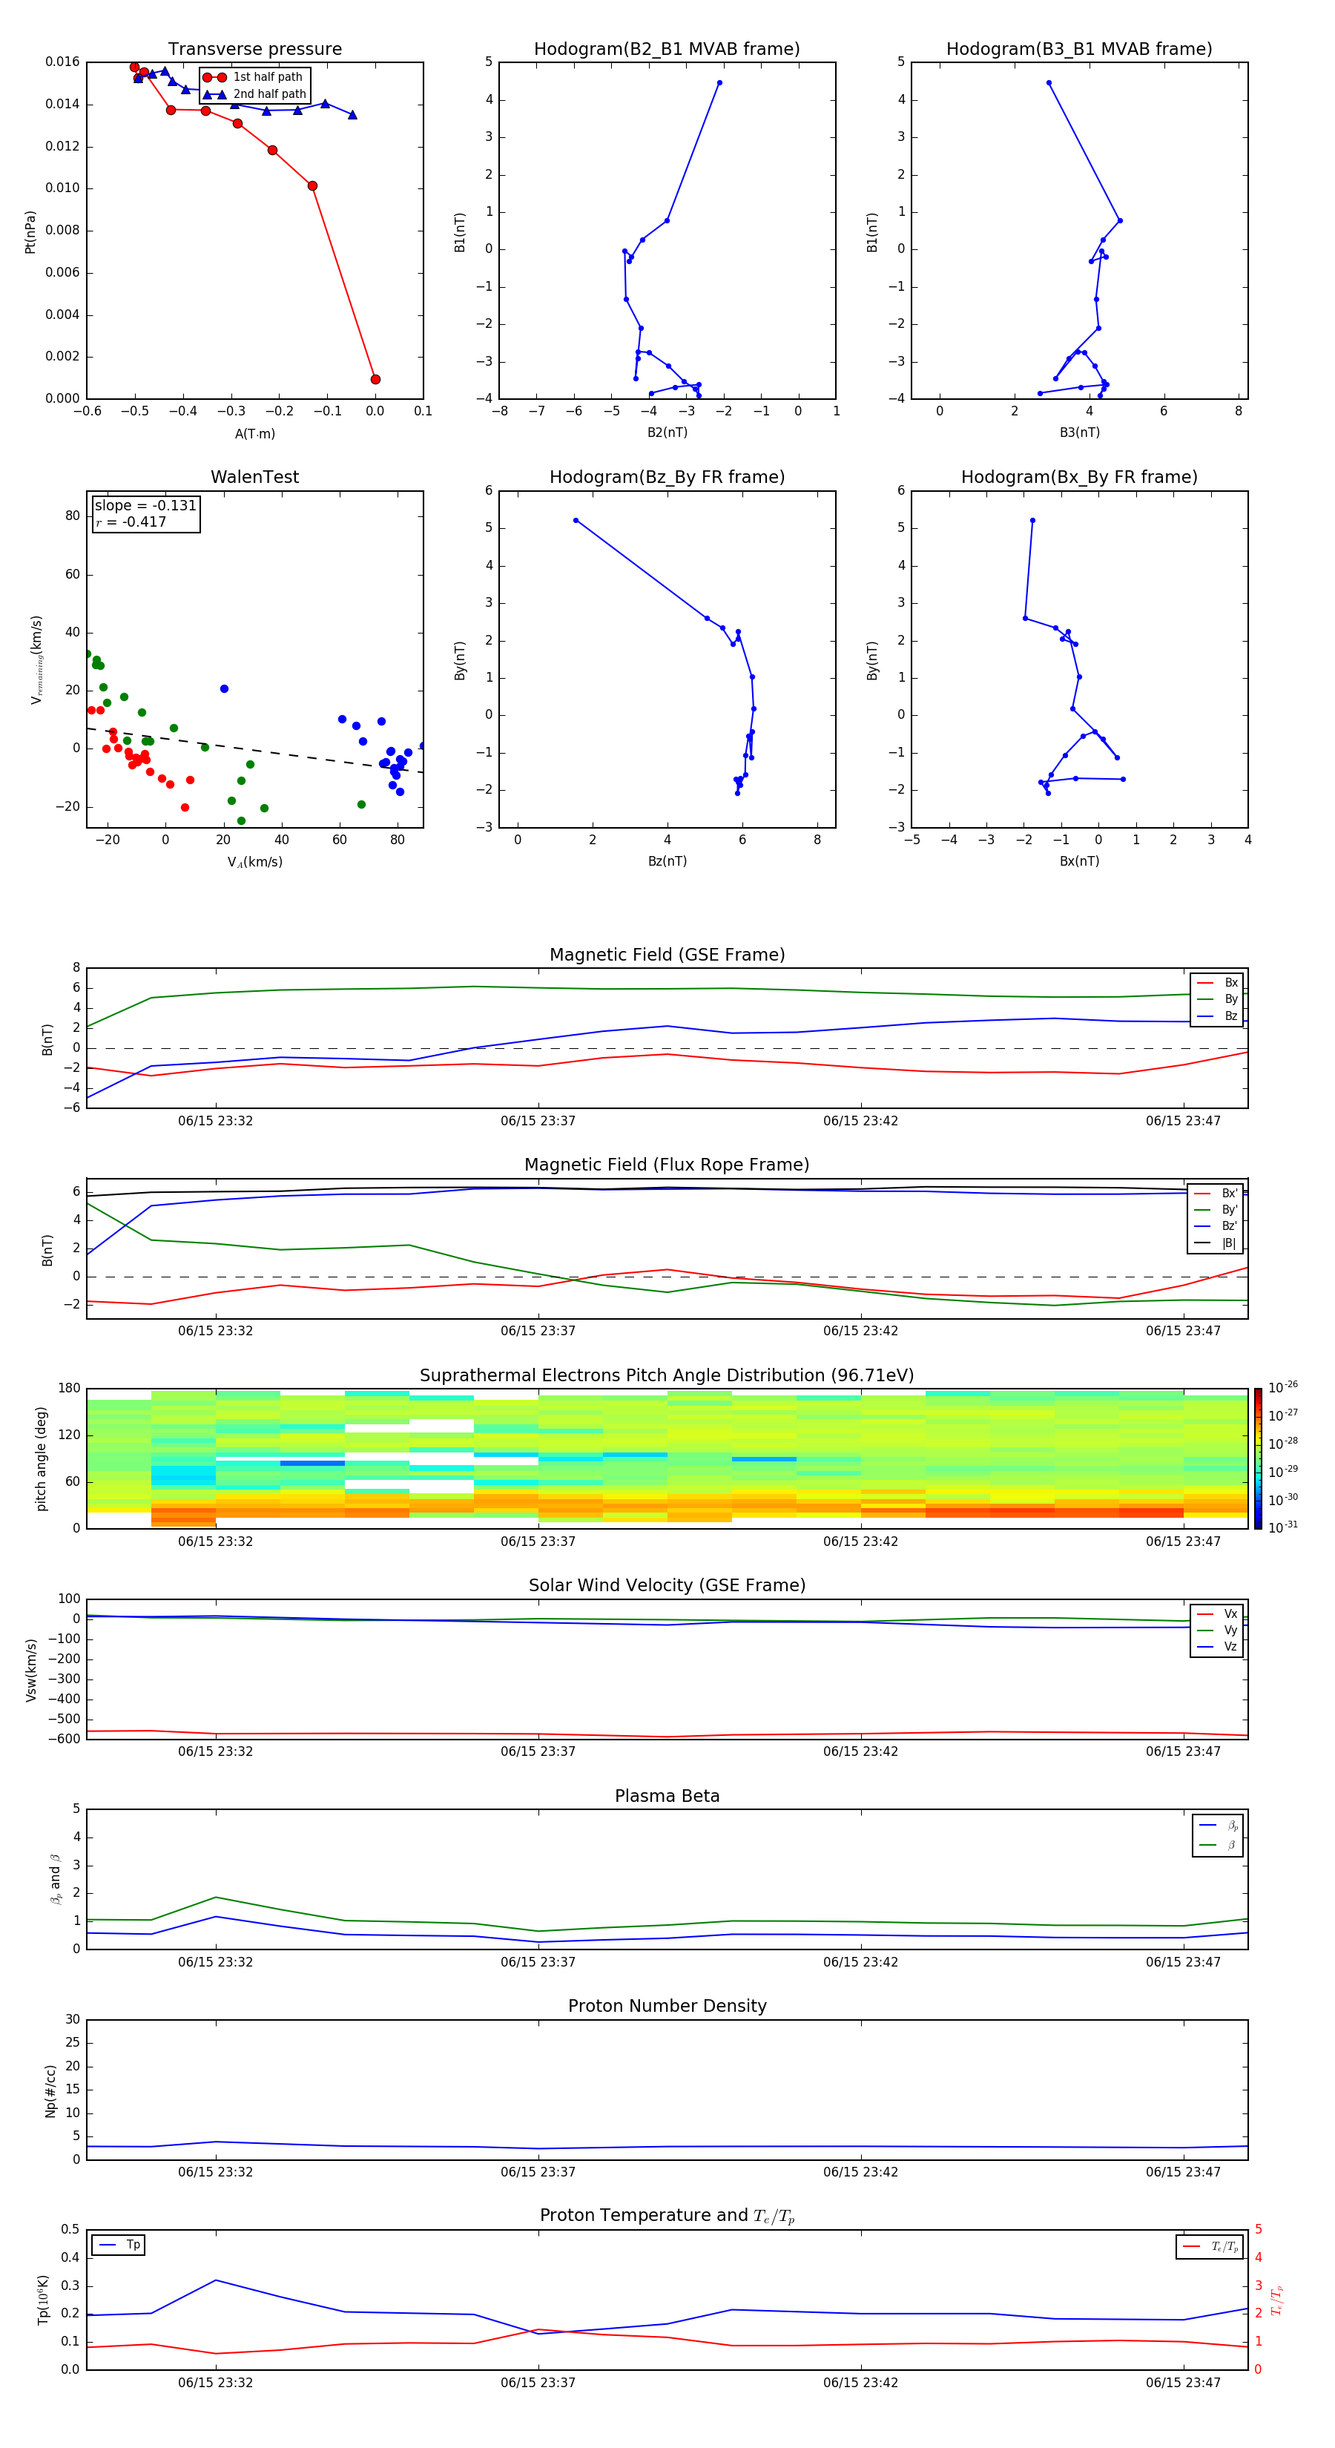Select the '1st half path' legend entry
Viewport: 1335px width, 2448px height.
point(254,77)
